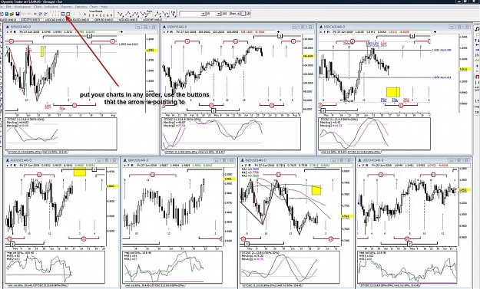Select the yellow box in USDCAD chart

(393, 92)
